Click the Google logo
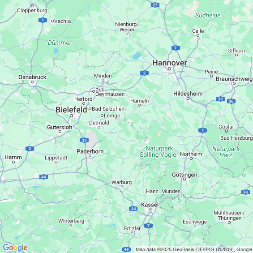The image size is (253, 253). 15,248
